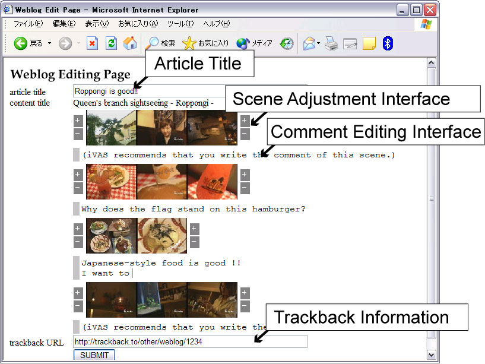Open the Help (ヘルプ) menu
485x364 pixels.
pos(217,24)
